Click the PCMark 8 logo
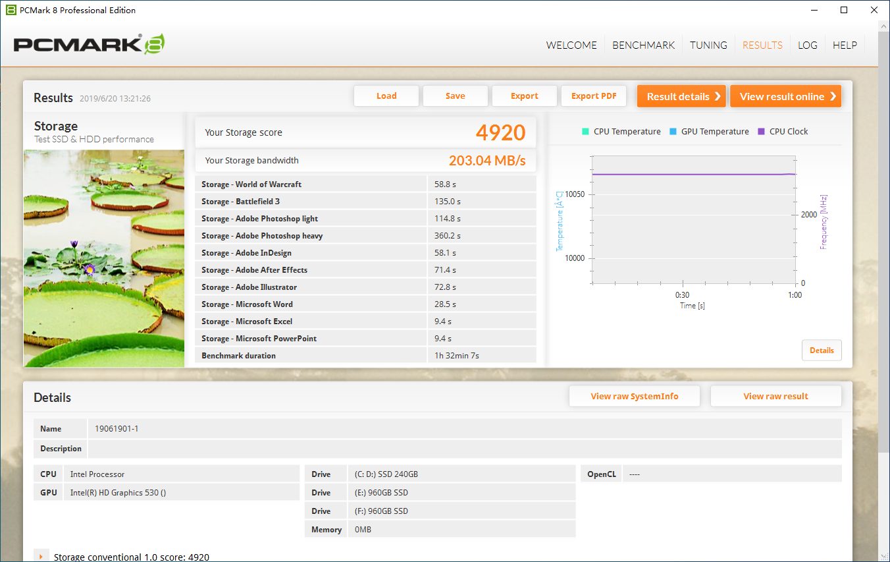The height and width of the screenshot is (562, 890). pyautogui.click(x=89, y=44)
